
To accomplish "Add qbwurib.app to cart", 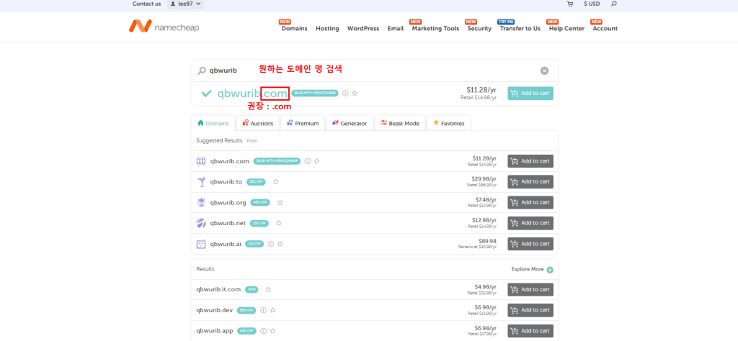I will coord(530,331).
